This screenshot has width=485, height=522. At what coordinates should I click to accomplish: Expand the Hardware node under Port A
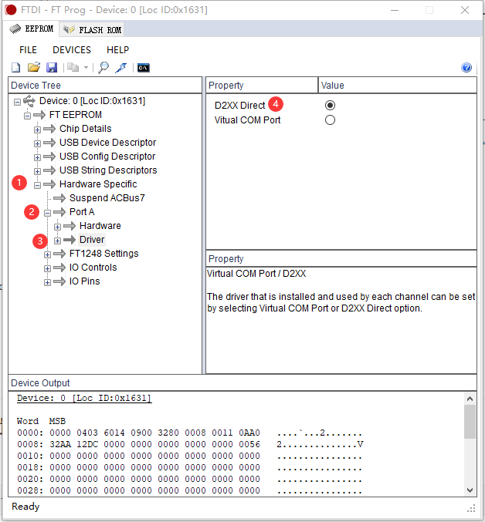[57, 227]
